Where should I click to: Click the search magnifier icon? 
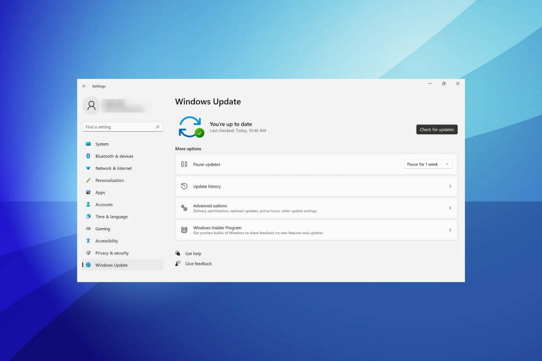pos(158,127)
